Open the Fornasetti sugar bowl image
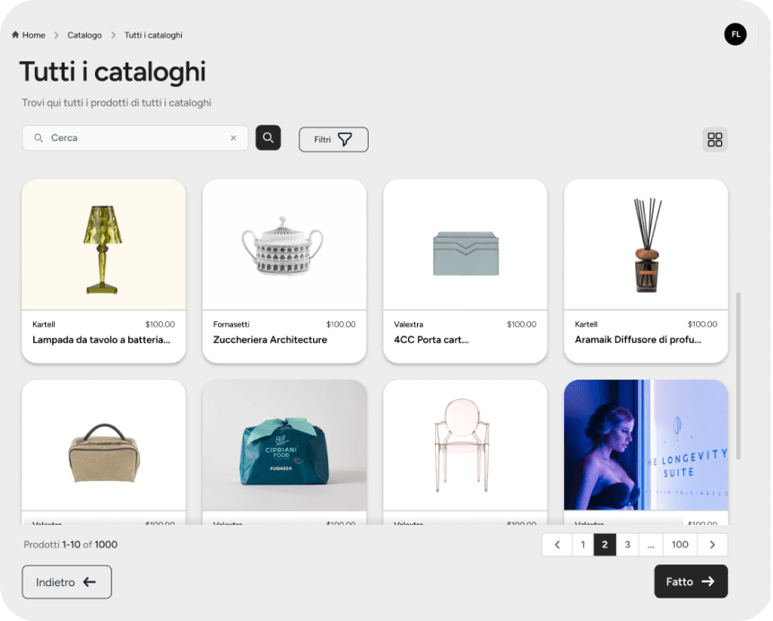Viewport: 773px width, 621px height. click(284, 245)
